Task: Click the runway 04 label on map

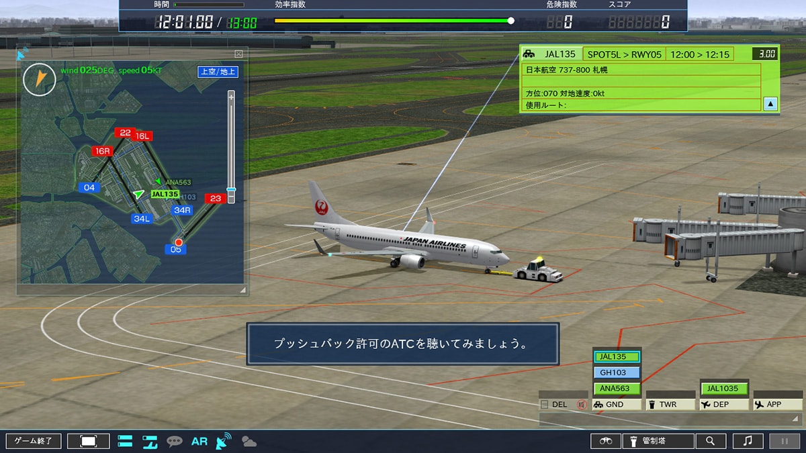Action: click(89, 187)
